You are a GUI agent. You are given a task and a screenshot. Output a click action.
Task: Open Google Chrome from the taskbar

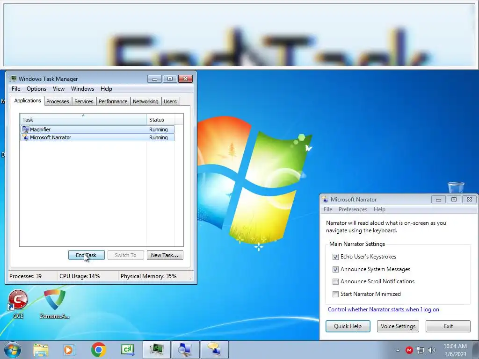coord(98,350)
